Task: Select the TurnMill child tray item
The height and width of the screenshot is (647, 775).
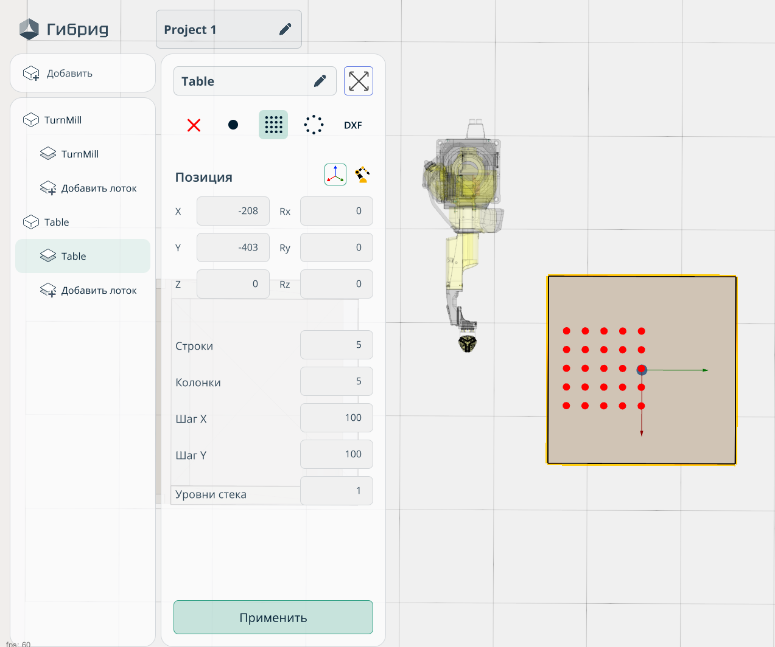Action: [x=80, y=154]
